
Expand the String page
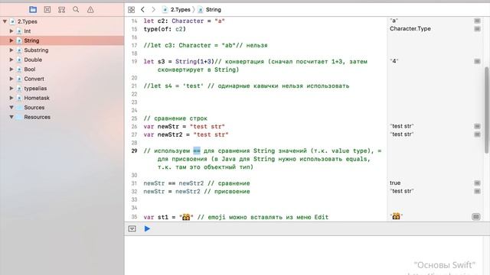(x=11, y=40)
